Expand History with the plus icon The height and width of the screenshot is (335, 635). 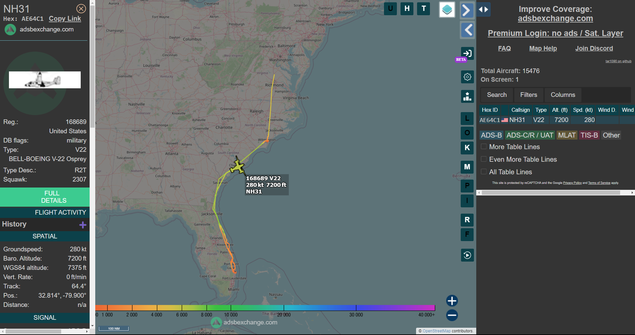(83, 225)
